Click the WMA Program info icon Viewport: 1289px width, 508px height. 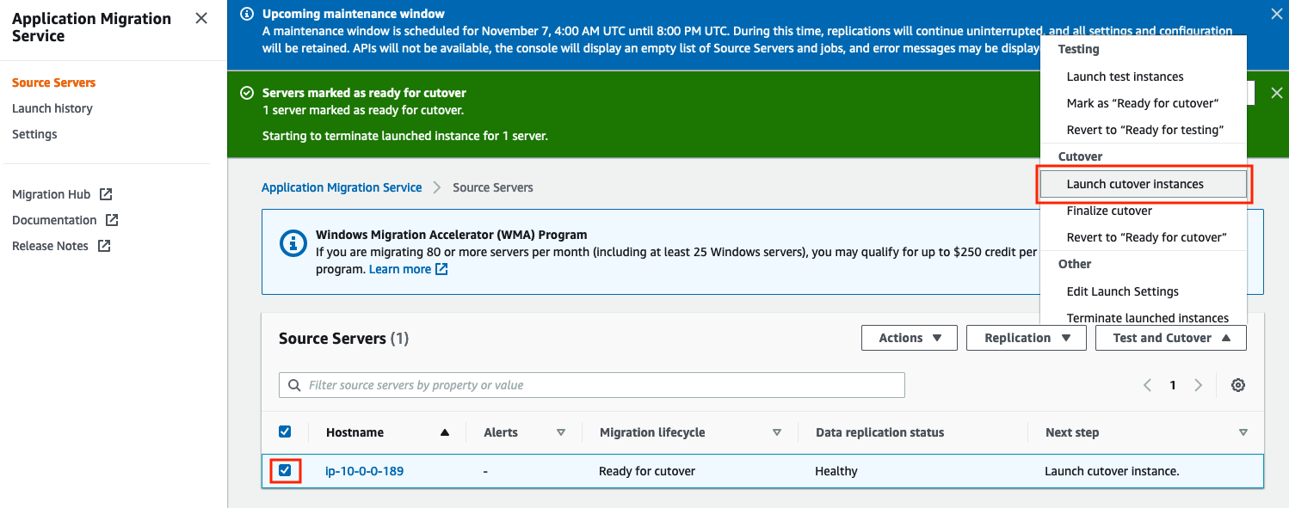pyautogui.click(x=293, y=243)
